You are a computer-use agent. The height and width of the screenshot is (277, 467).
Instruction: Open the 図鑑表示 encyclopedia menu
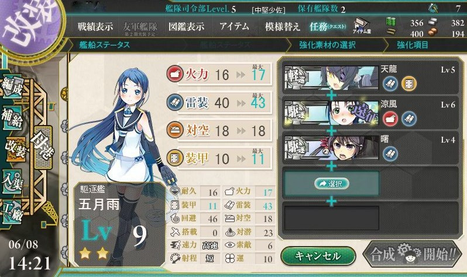187,27
